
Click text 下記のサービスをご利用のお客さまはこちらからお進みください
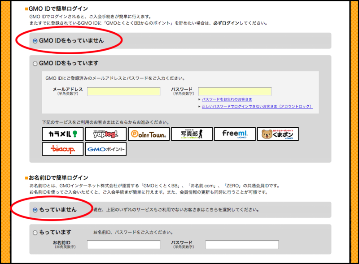105,122
